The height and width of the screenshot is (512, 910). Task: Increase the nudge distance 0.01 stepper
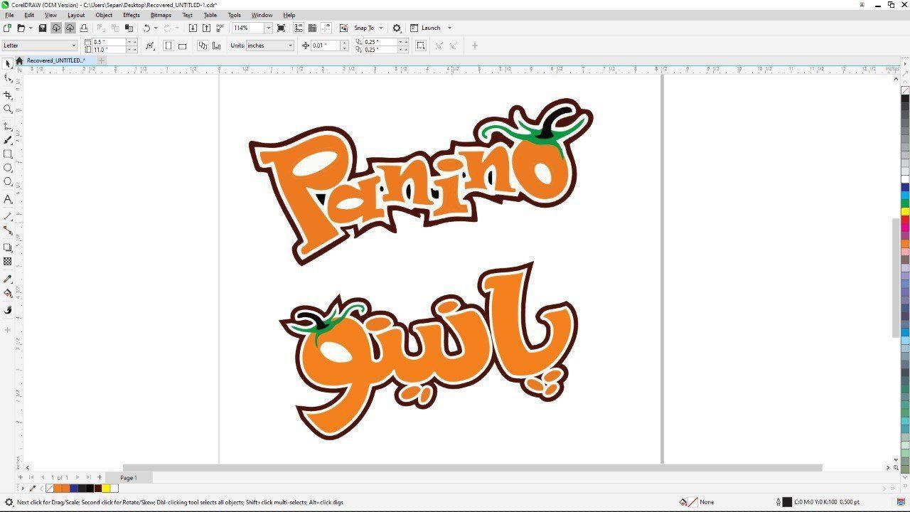click(345, 43)
